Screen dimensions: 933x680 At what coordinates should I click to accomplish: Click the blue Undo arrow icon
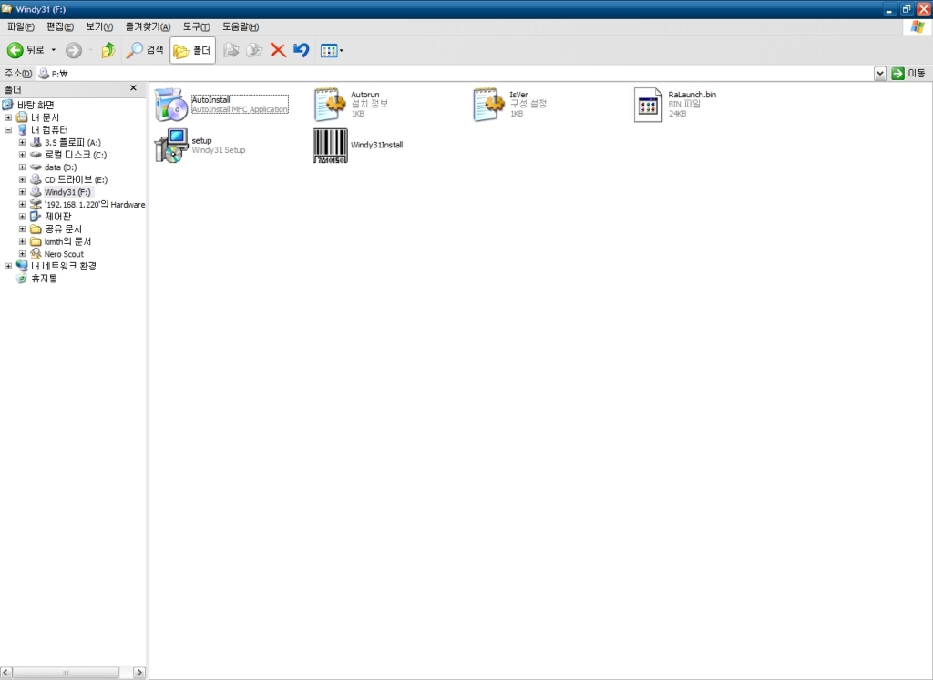(301, 51)
